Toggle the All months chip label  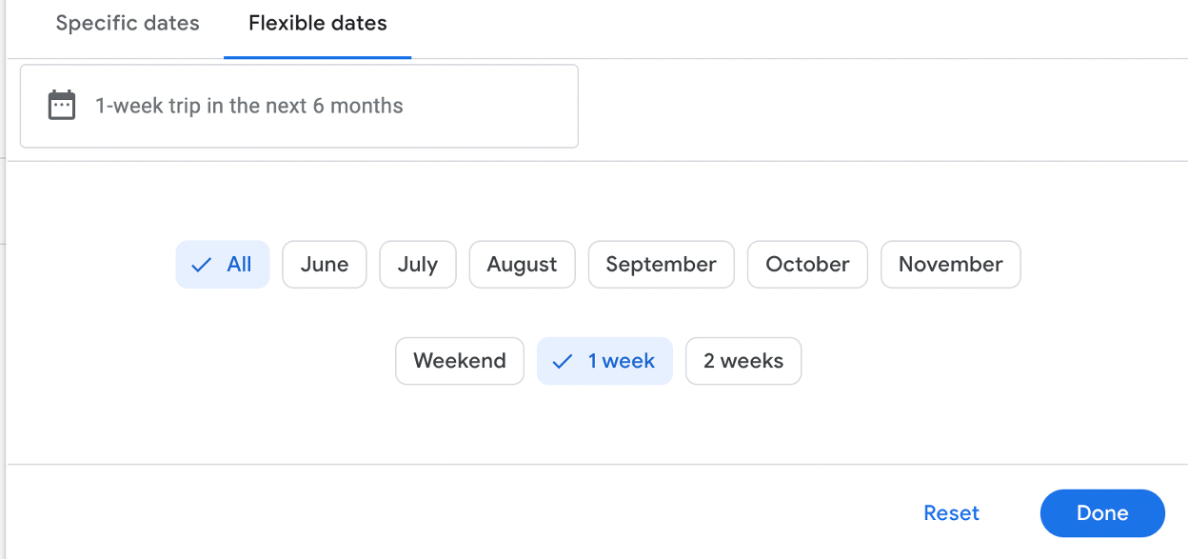[239, 265]
